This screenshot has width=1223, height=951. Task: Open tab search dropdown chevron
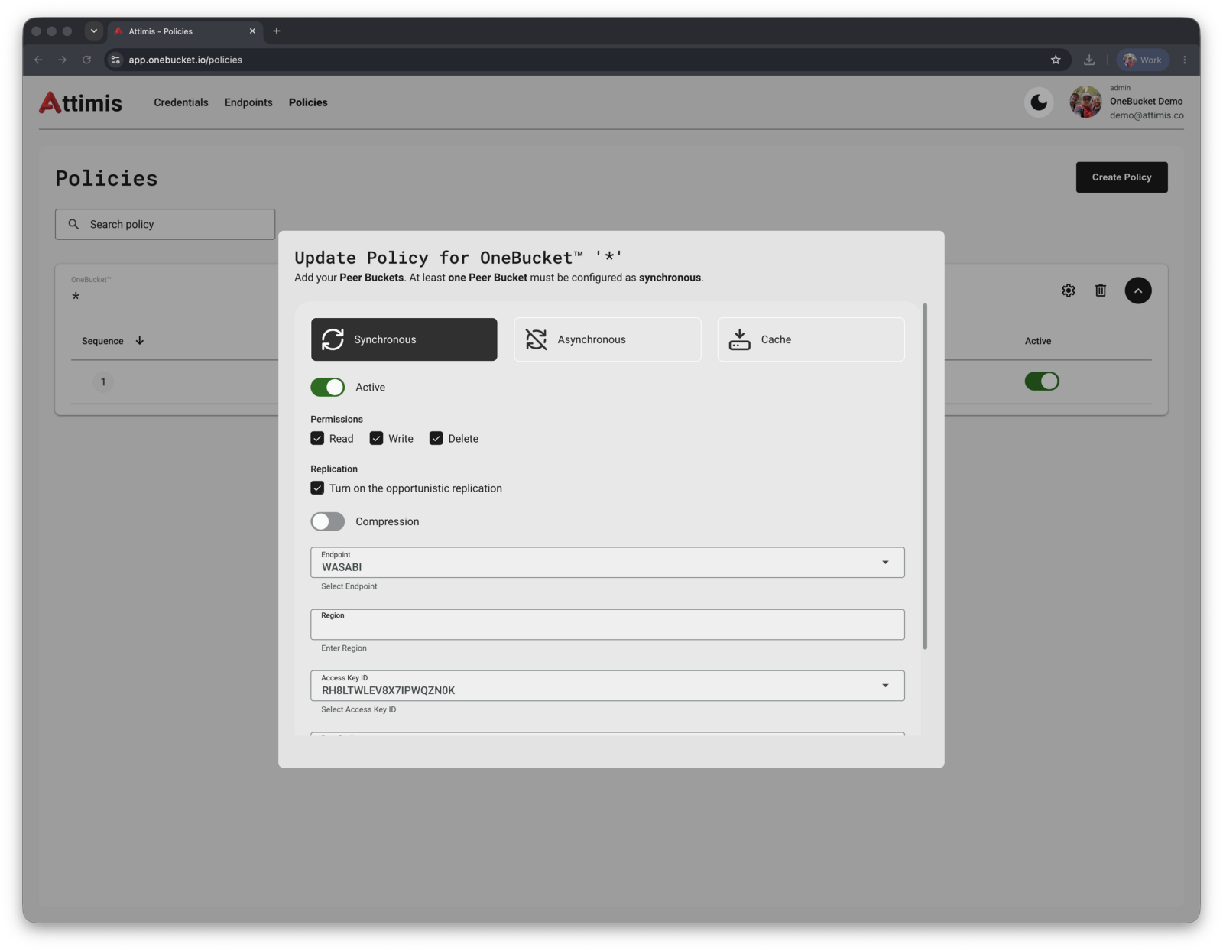[x=94, y=31]
